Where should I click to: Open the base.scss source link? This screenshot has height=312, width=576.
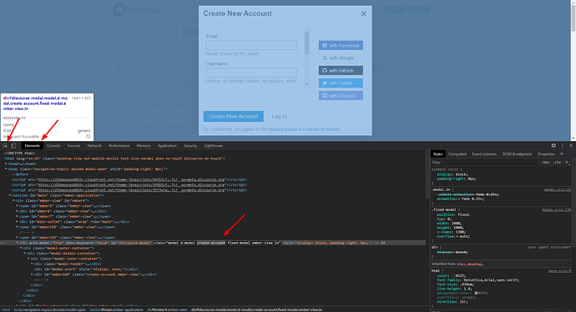click(559, 271)
